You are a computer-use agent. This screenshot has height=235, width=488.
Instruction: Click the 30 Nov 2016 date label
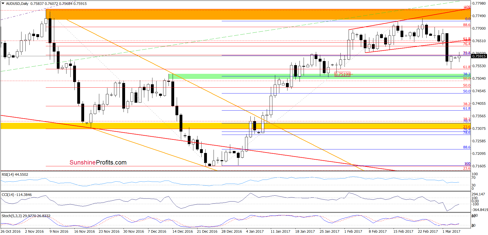134,231
